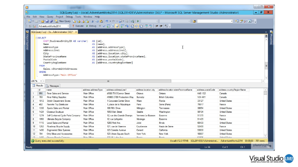Click the Decrease Indent icon
The image size is (298, 167).
point(156,26)
